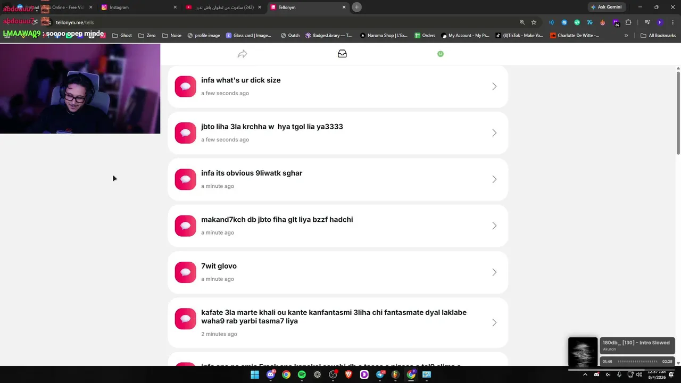Open the Ghost bookmark folder
Viewport: 681px width, 383px height.
coord(122,36)
